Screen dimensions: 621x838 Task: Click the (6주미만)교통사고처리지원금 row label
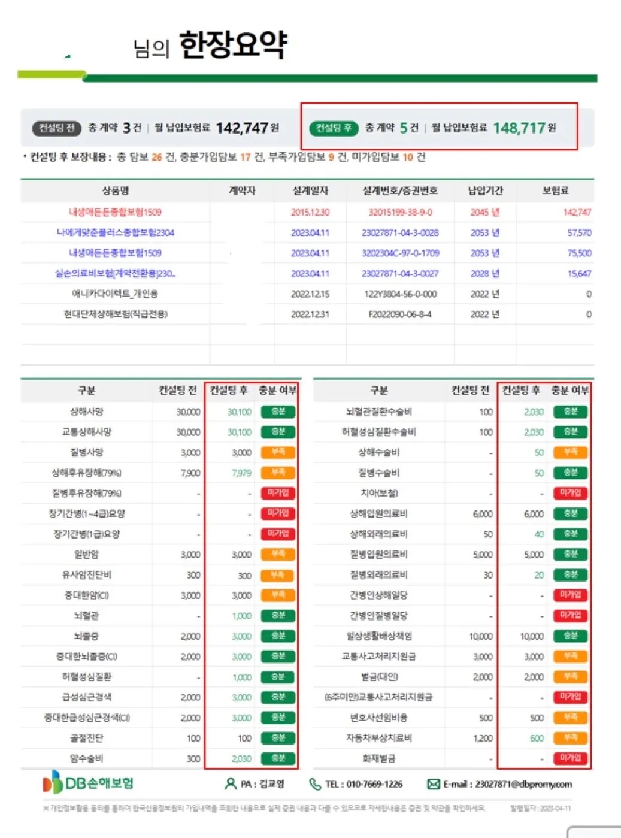(379, 697)
